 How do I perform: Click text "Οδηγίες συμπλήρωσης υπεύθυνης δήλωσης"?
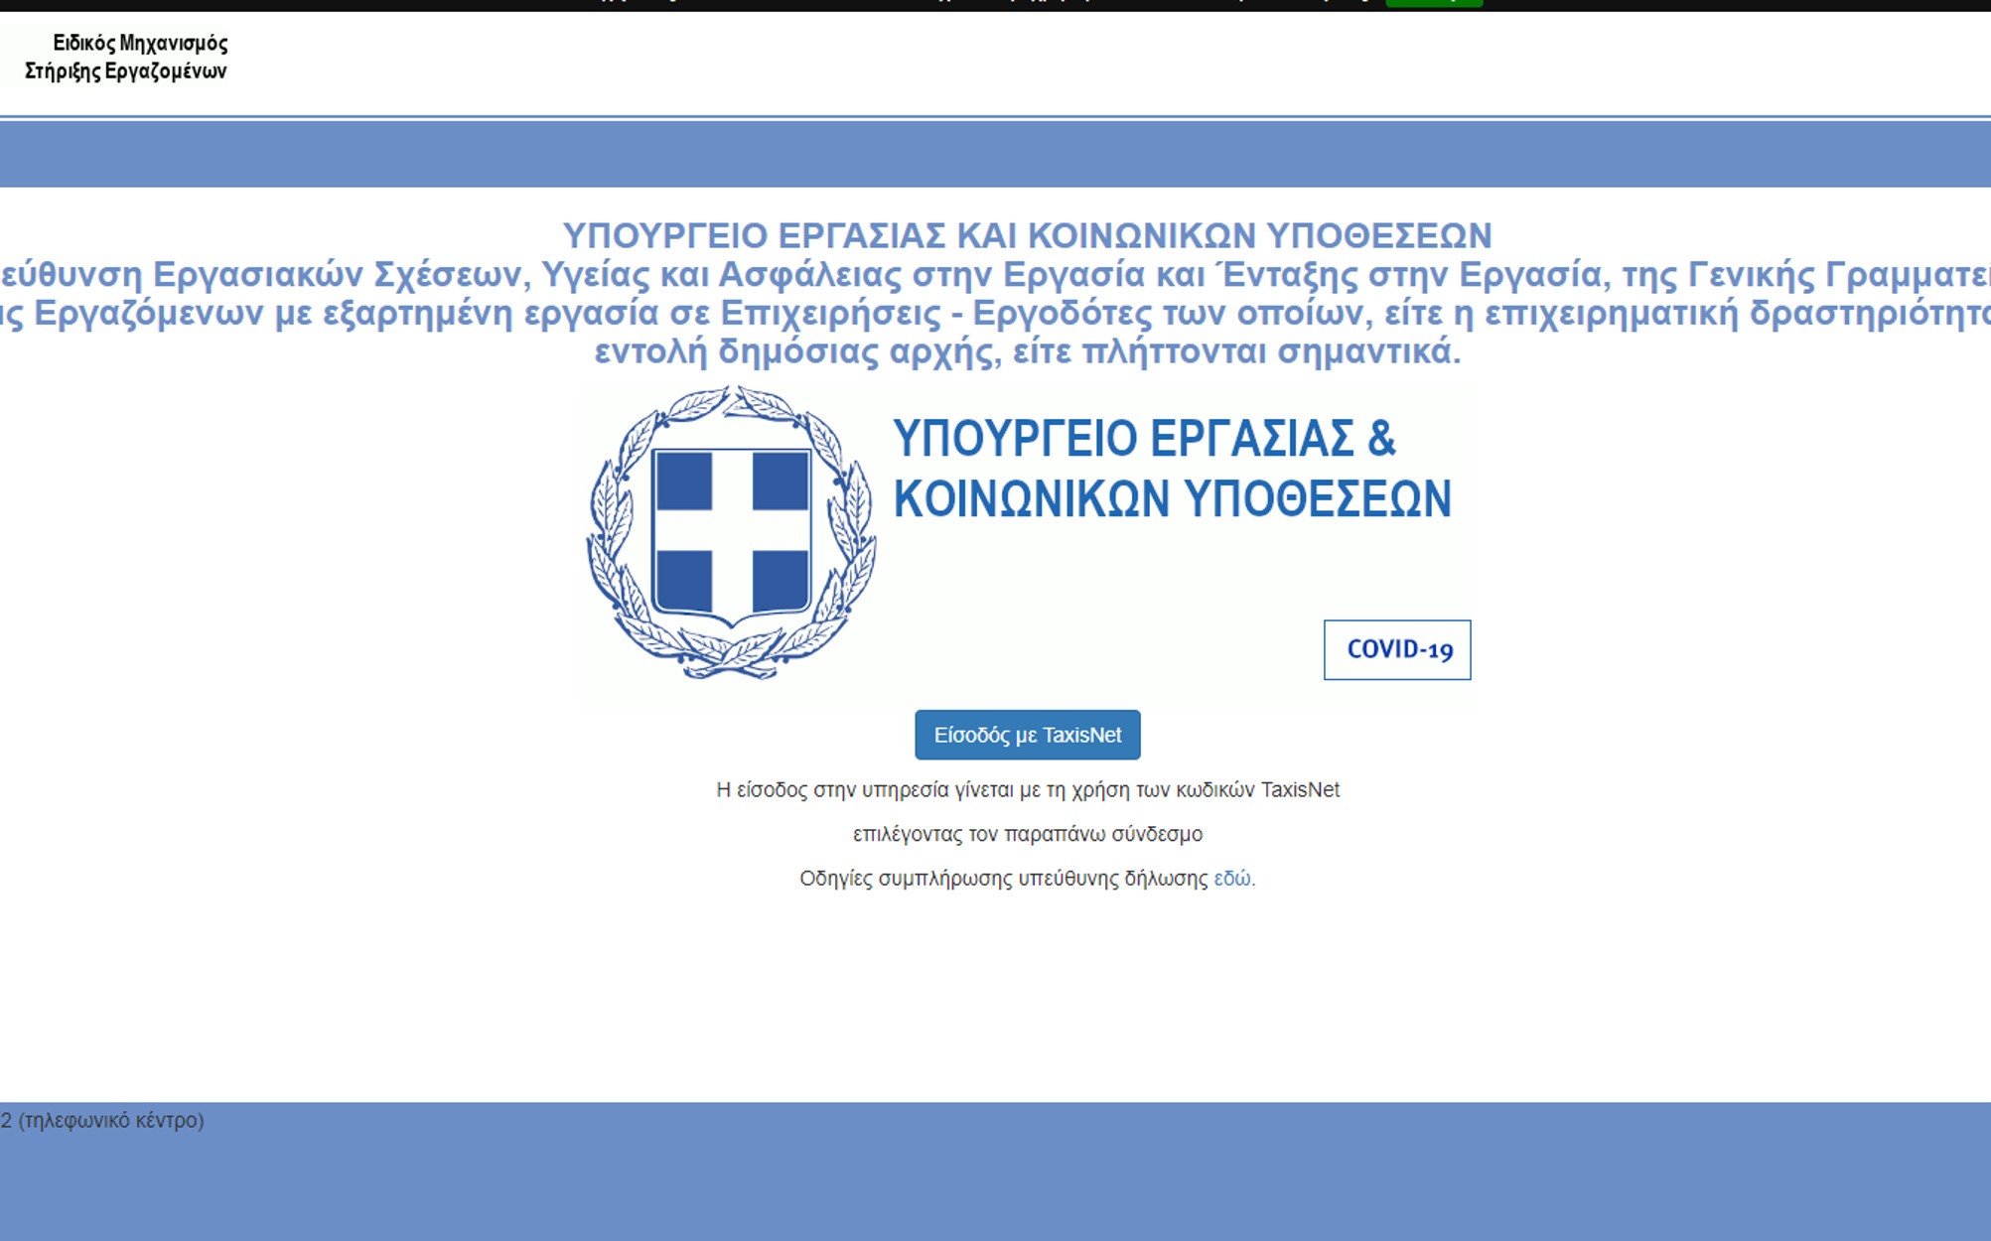(x=1004, y=879)
